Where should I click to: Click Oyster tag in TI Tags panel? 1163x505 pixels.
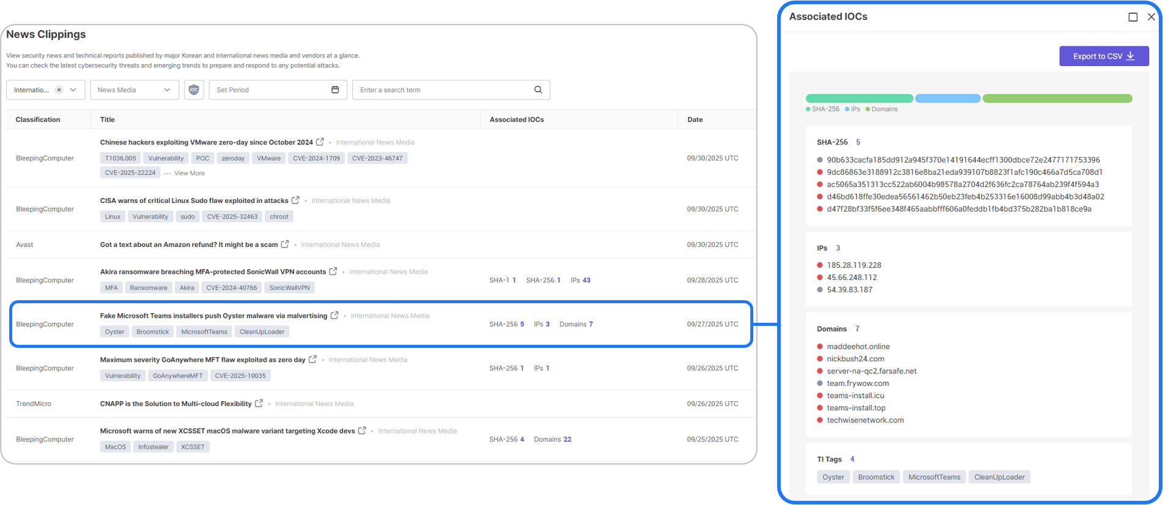point(833,477)
